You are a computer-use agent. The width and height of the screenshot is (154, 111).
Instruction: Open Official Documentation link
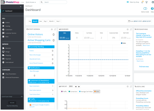(x=144, y=91)
